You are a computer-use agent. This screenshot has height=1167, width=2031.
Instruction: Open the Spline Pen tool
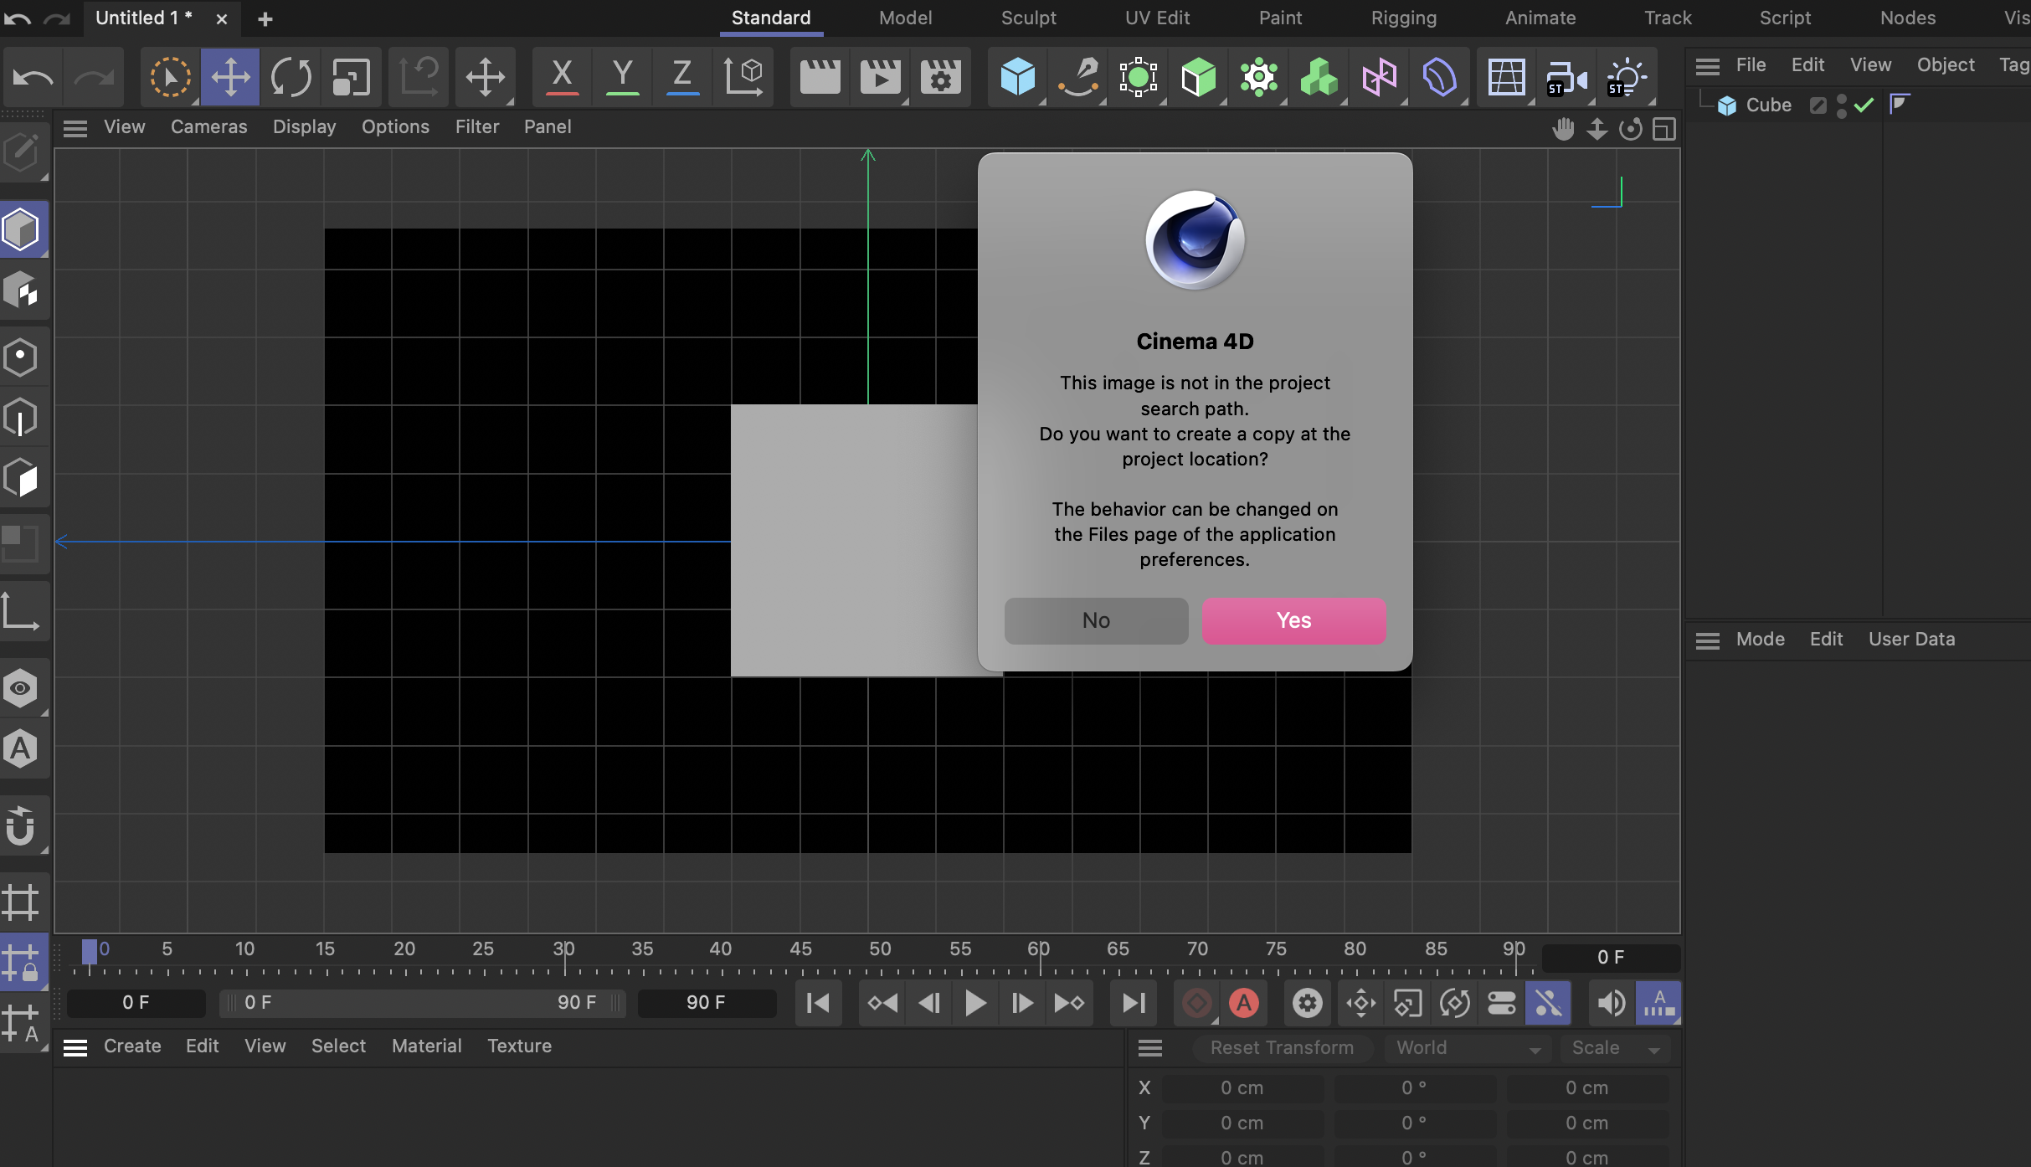pyautogui.click(x=1077, y=77)
